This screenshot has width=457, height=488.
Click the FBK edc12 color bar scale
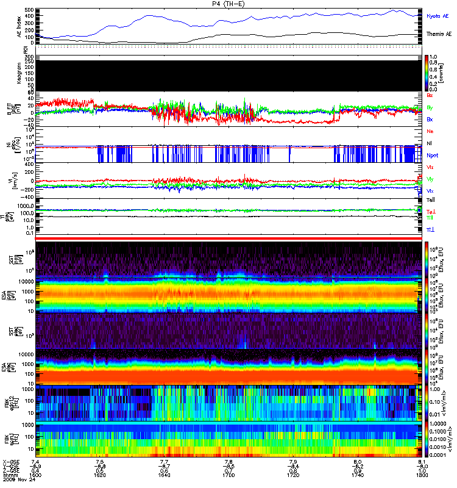click(x=427, y=403)
